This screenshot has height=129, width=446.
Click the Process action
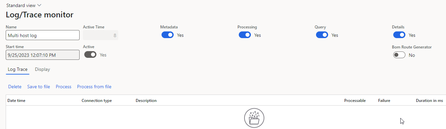click(63, 87)
